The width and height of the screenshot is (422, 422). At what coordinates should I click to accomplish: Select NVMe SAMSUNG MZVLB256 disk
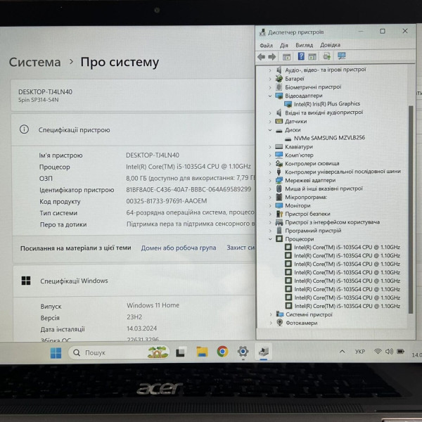(x=329, y=138)
